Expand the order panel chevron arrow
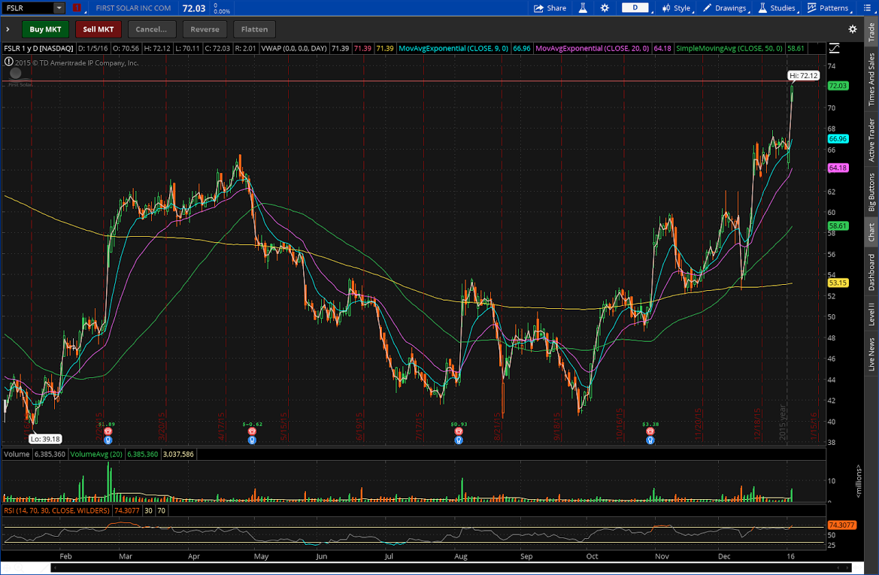 click(7, 29)
